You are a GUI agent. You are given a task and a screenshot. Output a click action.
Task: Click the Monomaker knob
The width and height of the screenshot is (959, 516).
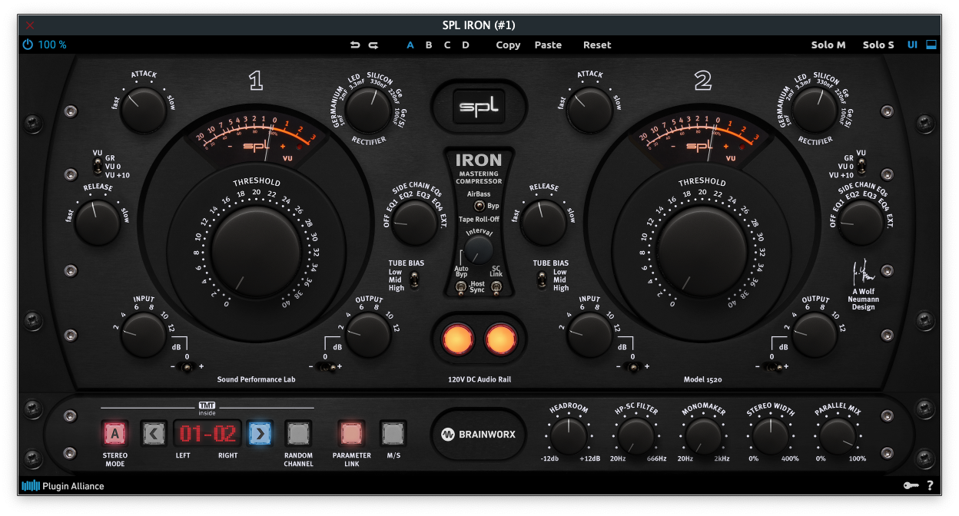click(x=703, y=436)
